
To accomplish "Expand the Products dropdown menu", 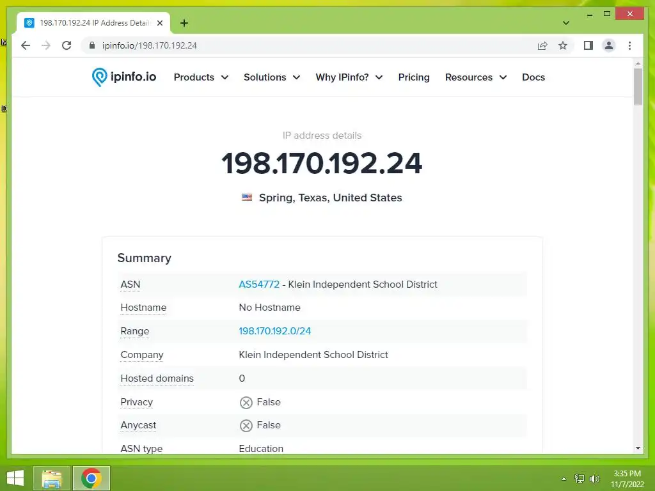I will (x=201, y=77).
